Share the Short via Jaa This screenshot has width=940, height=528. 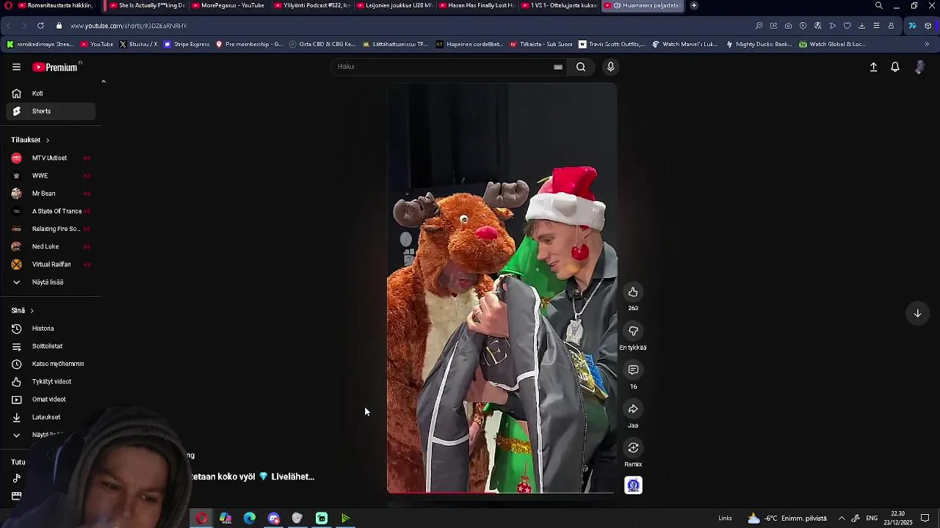click(633, 408)
